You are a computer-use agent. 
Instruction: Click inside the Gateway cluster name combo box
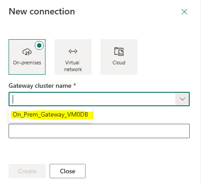coord(92,99)
